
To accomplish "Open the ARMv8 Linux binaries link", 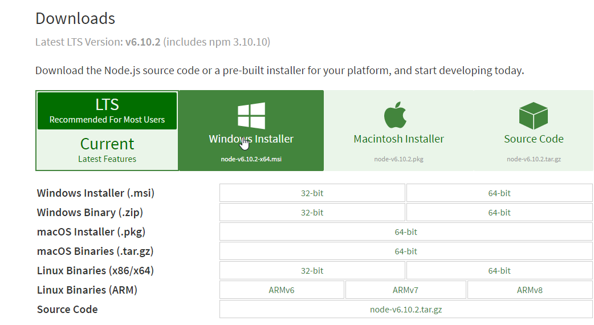I will 530,290.
